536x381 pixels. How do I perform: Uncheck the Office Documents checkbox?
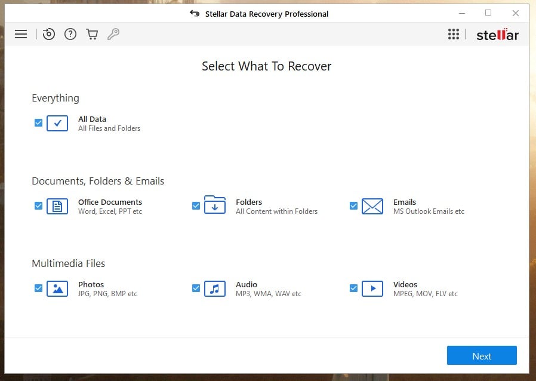[x=38, y=205]
